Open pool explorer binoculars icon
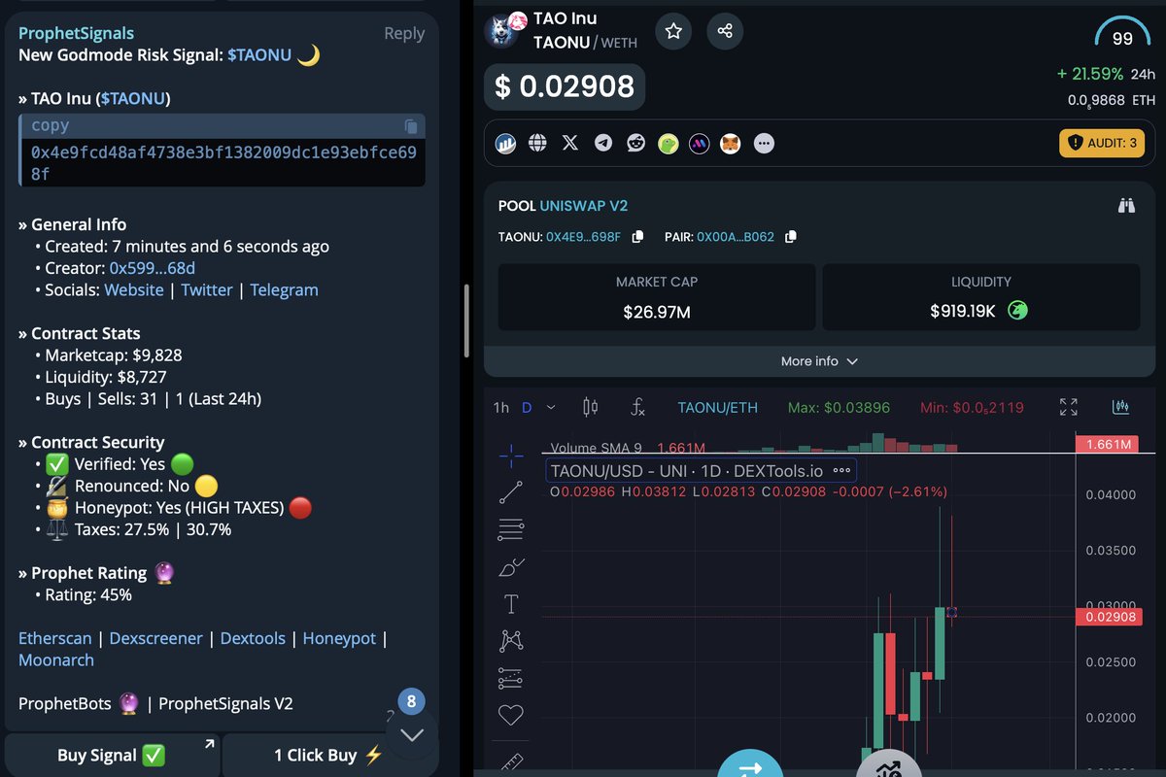 [x=1126, y=206]
